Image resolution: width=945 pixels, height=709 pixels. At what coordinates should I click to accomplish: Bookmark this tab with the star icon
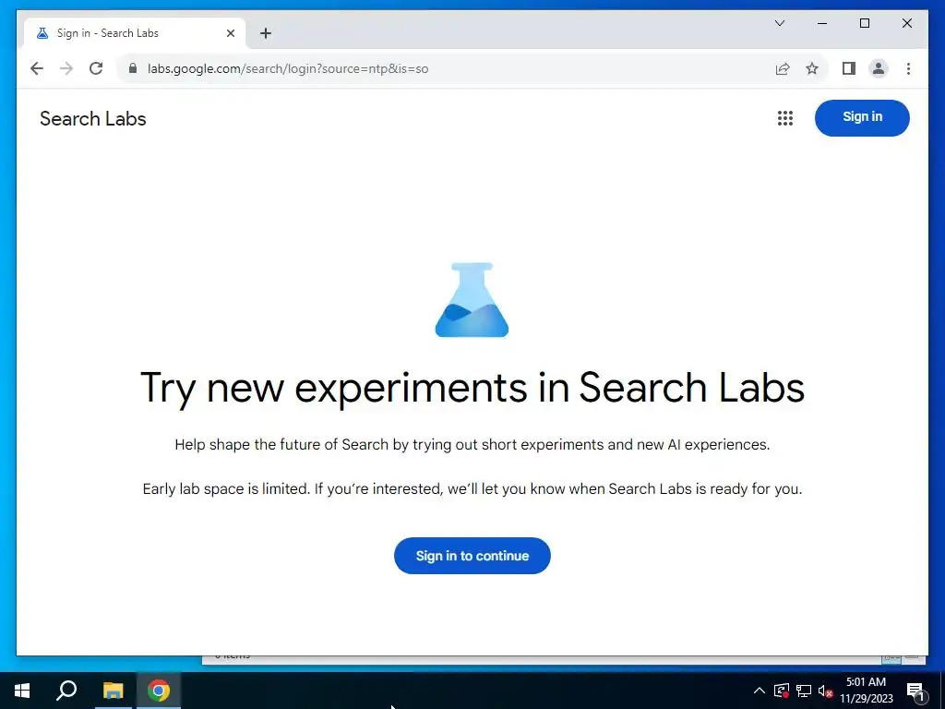(x=812, y=68)
